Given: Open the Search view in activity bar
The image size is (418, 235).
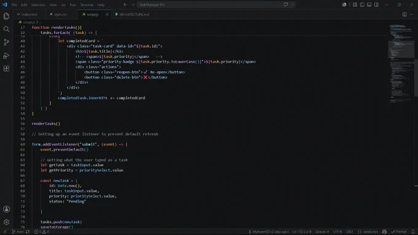Looking at the screenshot, I should tap(6, 29).
